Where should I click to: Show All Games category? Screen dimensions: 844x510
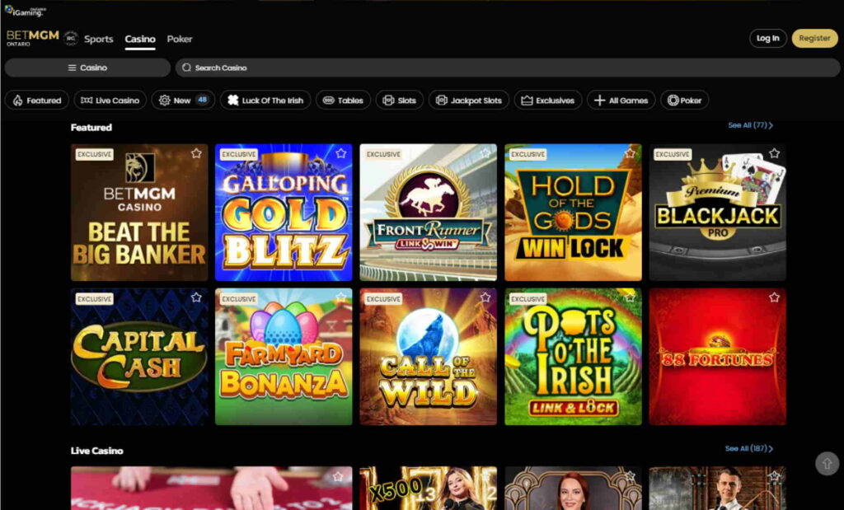621,100
